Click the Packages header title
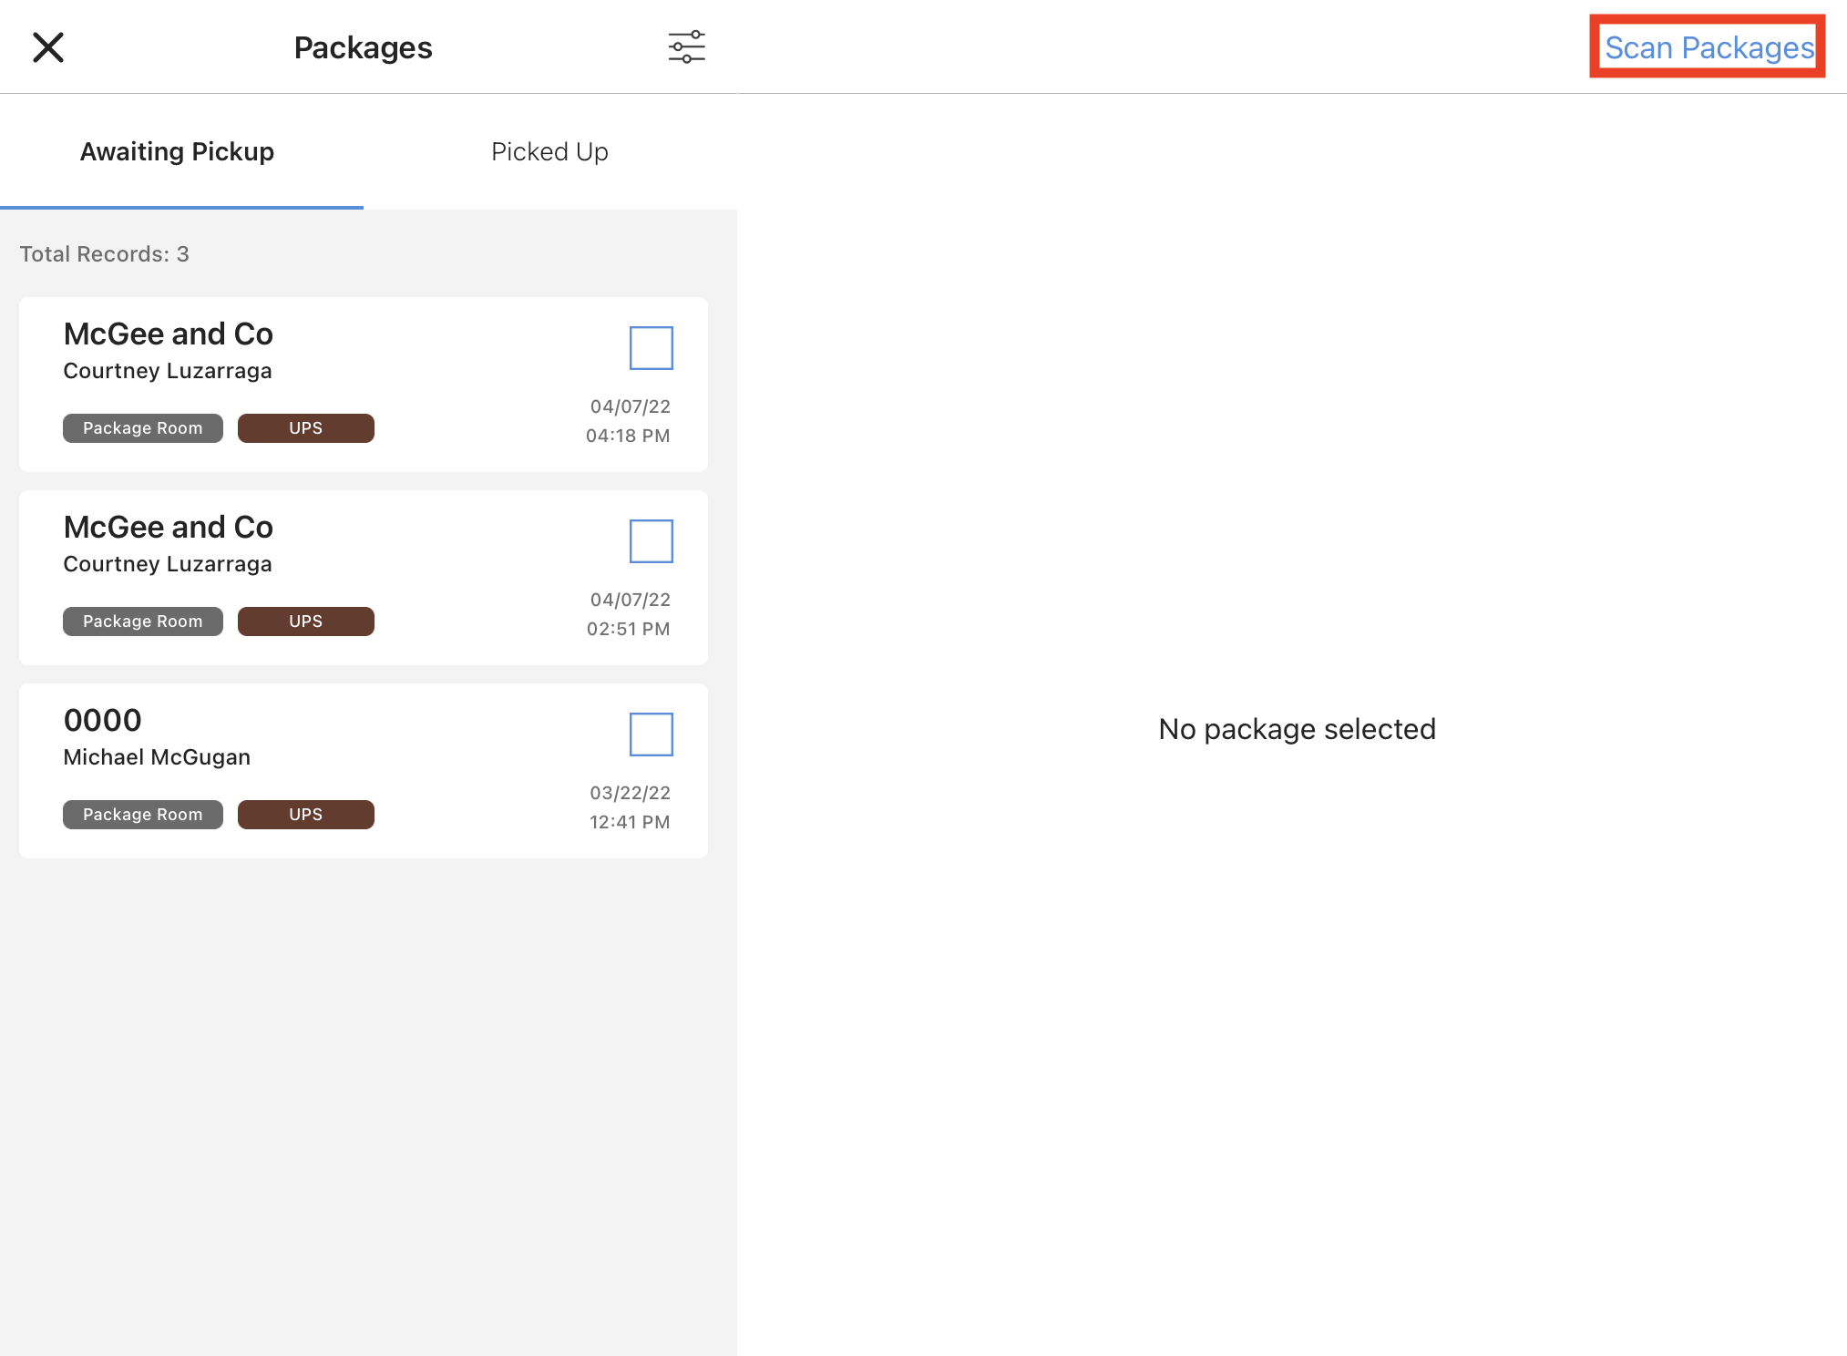Image resolution: width=1847 pixels, height=1356 pixels. pyautogui.click(x=363, y=47)
